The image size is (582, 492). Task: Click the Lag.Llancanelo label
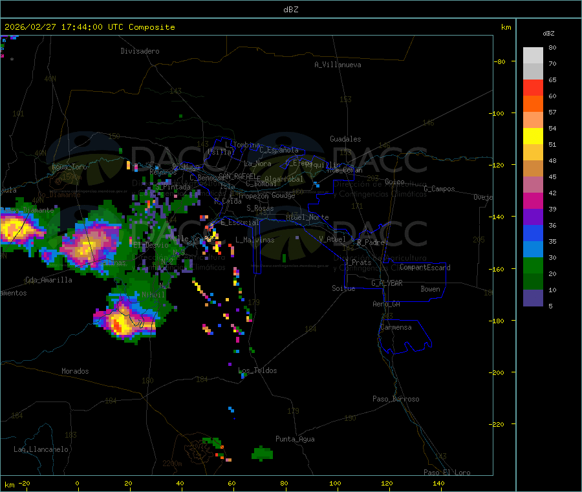click(41, 449)
